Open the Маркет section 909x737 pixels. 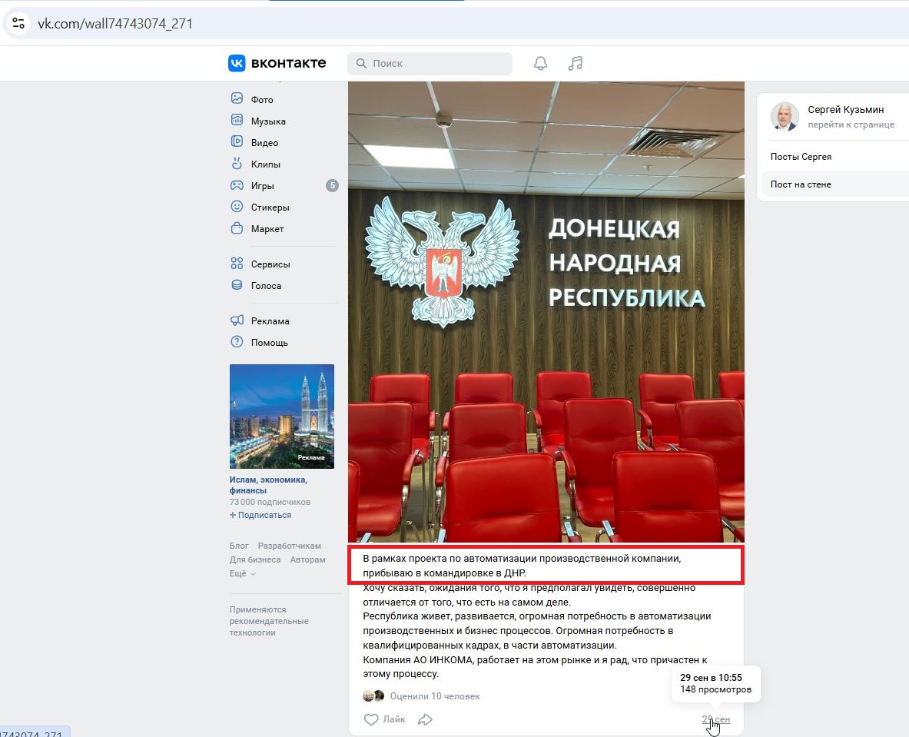(x=267, y=228)
